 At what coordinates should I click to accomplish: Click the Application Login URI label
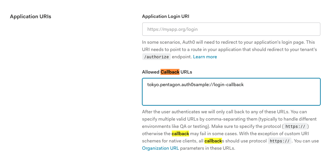[x=165, y=16]
